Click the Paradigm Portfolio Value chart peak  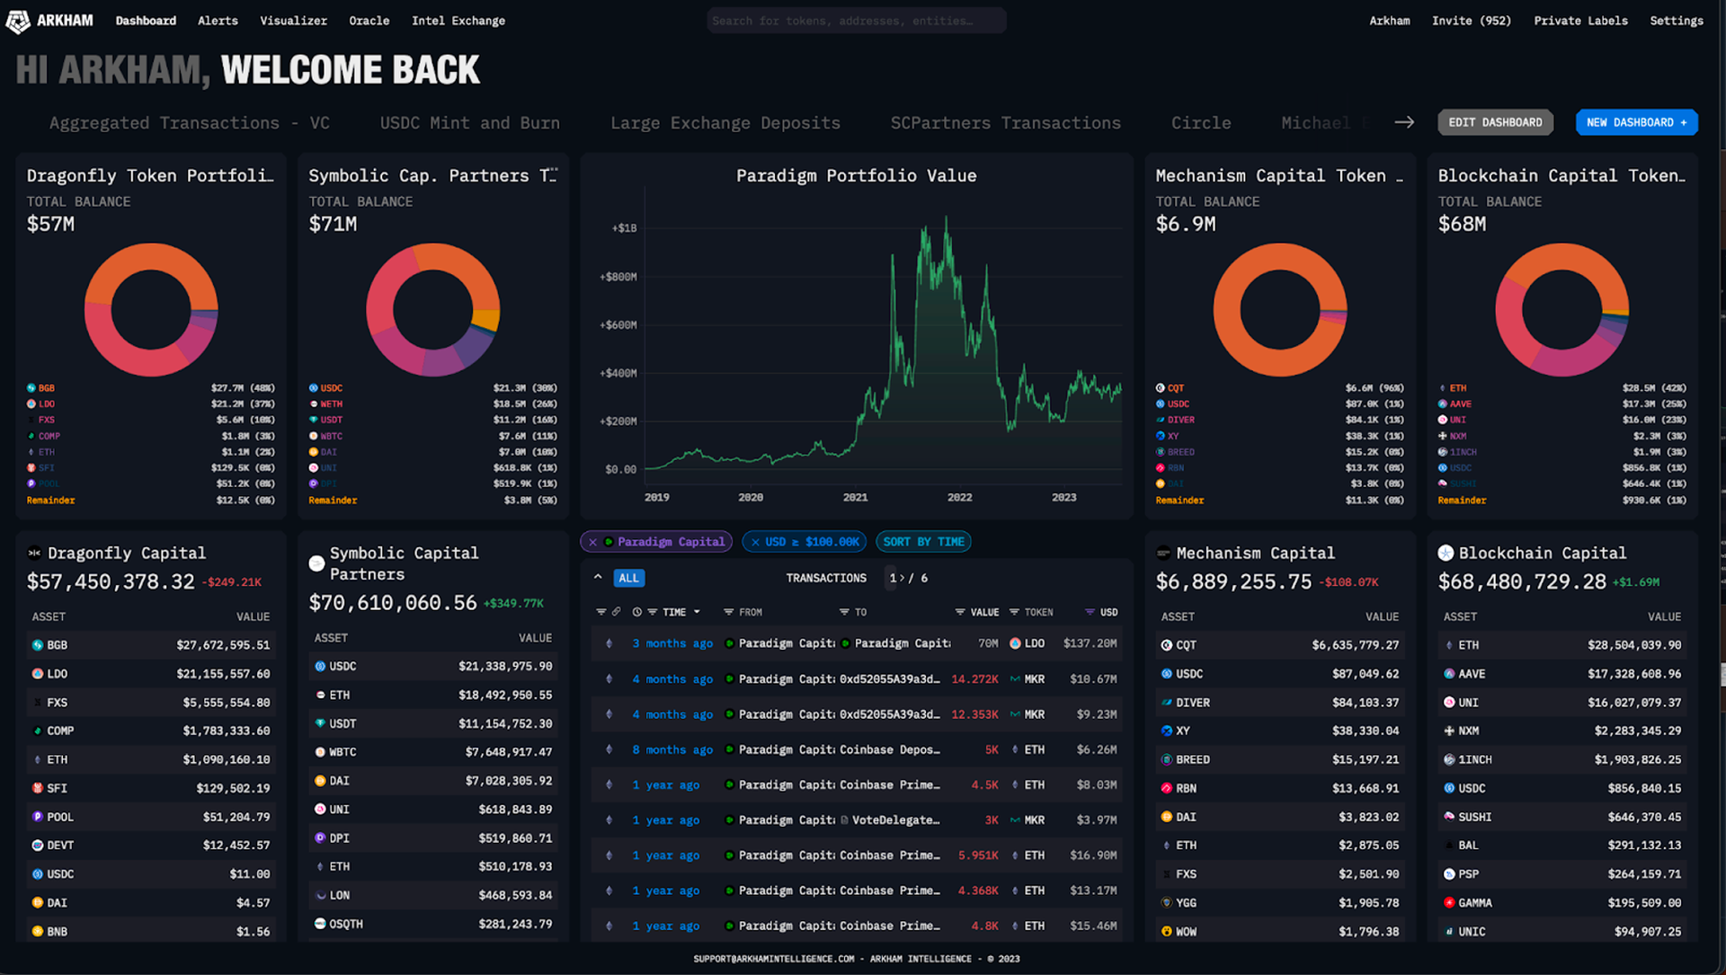click(946, 218)
